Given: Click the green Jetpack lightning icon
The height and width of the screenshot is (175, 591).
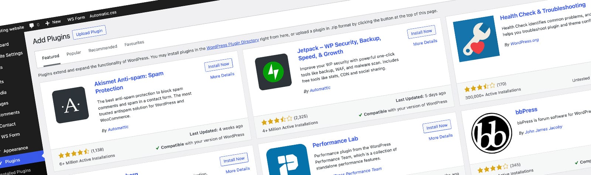Looking at the screenshot, I should click(x=273, y=72).
